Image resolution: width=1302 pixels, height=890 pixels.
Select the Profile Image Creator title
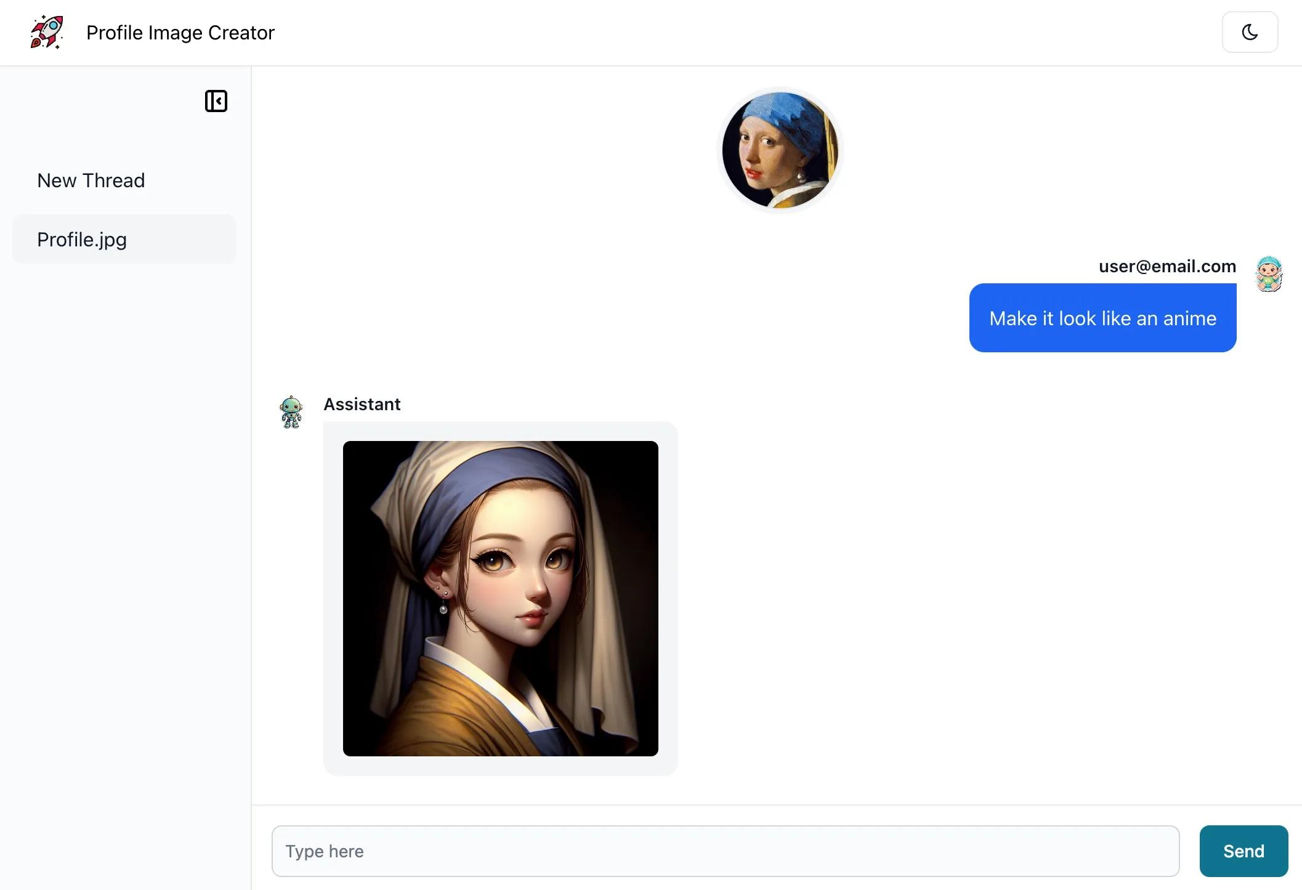point(180,31)
